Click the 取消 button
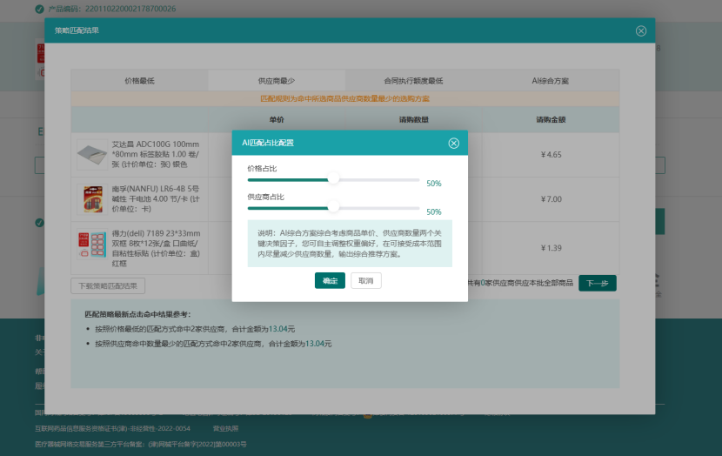The height and width of the screenshot is (456, 722). click(x=365, y=281)
